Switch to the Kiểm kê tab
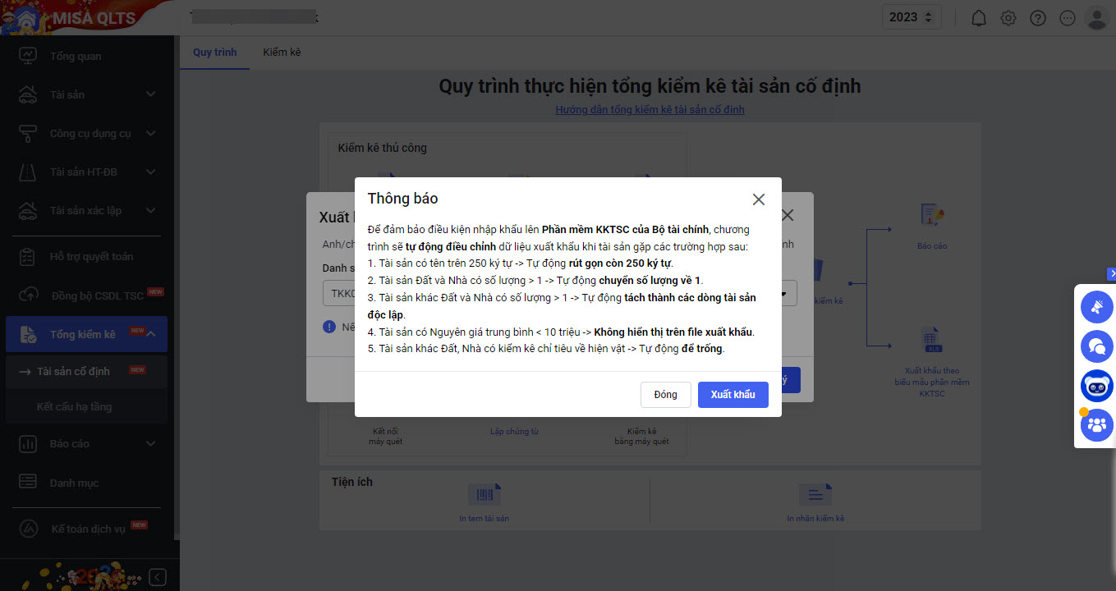The width and height of the screenshot is (1116, 591). tap(282, 53)
